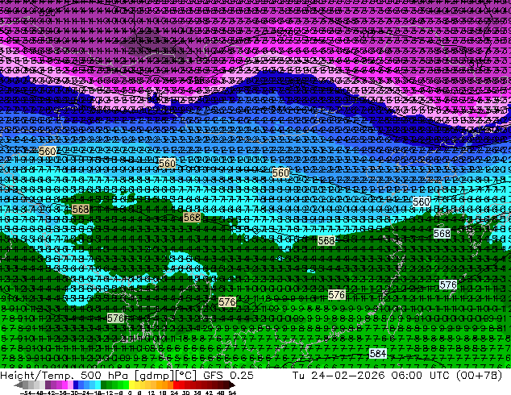Image resolution: width=511 pixels, height=395 pixels.
Task: Click the white-background 560 contour label
Action: [421, 202]
